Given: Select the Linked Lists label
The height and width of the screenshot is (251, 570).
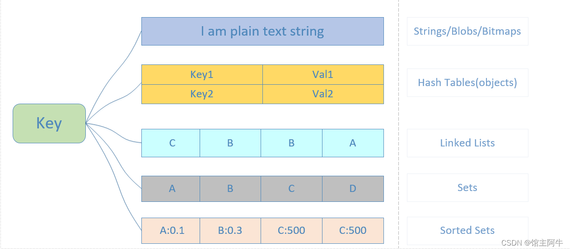Looking at the screenshot, I should pos(467,143).
